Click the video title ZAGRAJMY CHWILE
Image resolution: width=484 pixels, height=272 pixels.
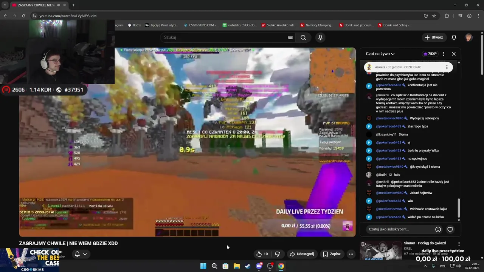pyautogui.click(x=68, y=243)
